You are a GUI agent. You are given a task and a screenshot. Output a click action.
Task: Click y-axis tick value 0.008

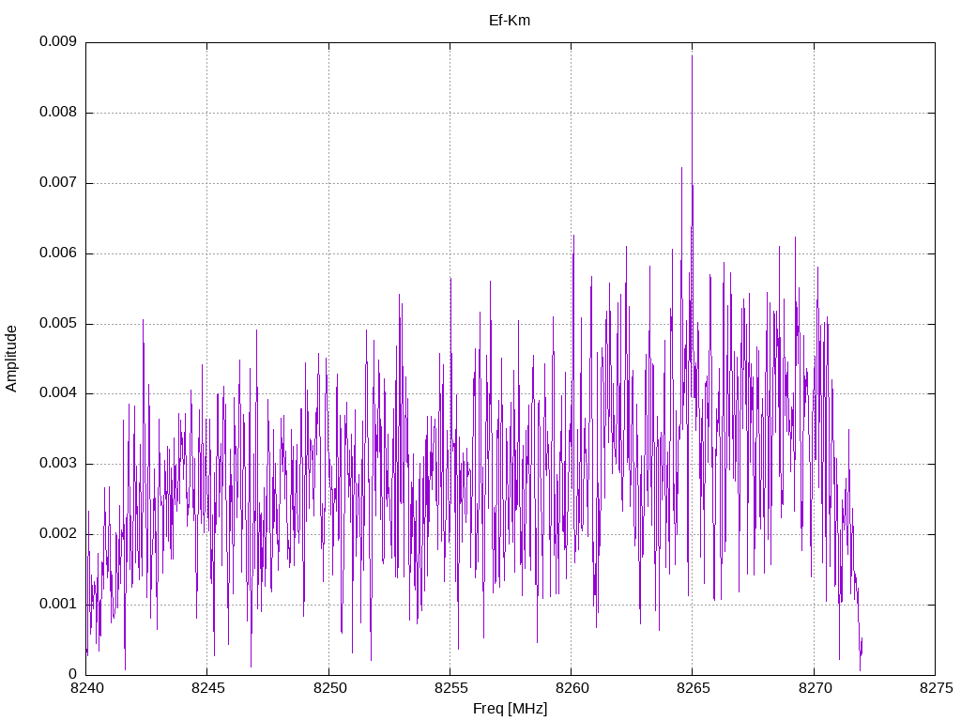point(58,113)
